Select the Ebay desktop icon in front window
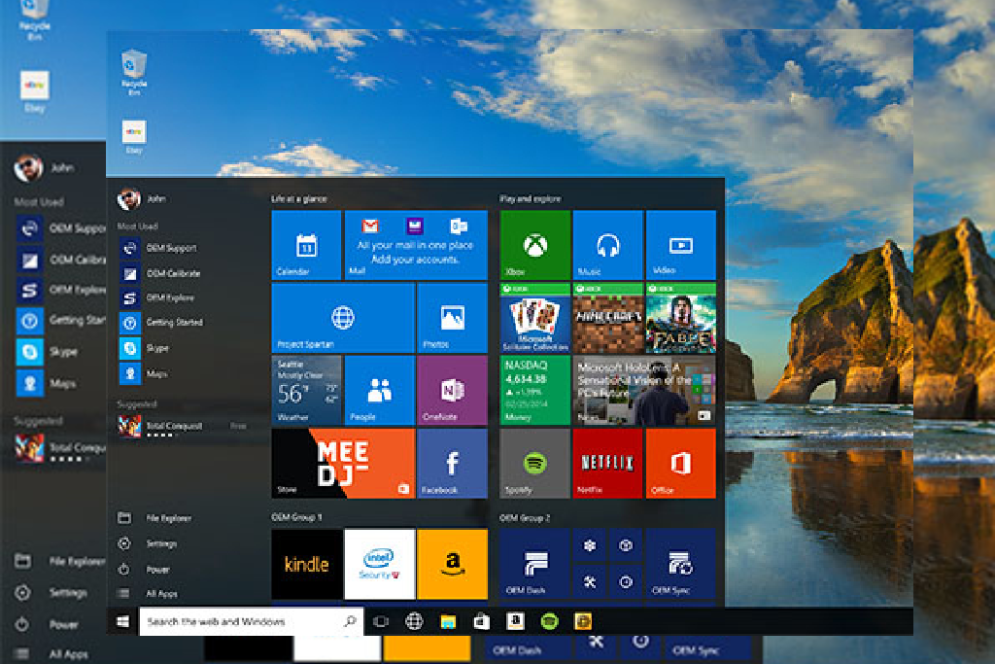 click(134, 136)
